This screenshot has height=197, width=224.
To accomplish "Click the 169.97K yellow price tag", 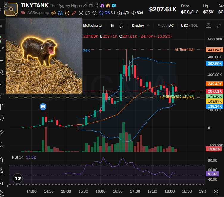I will click(214, 101).
